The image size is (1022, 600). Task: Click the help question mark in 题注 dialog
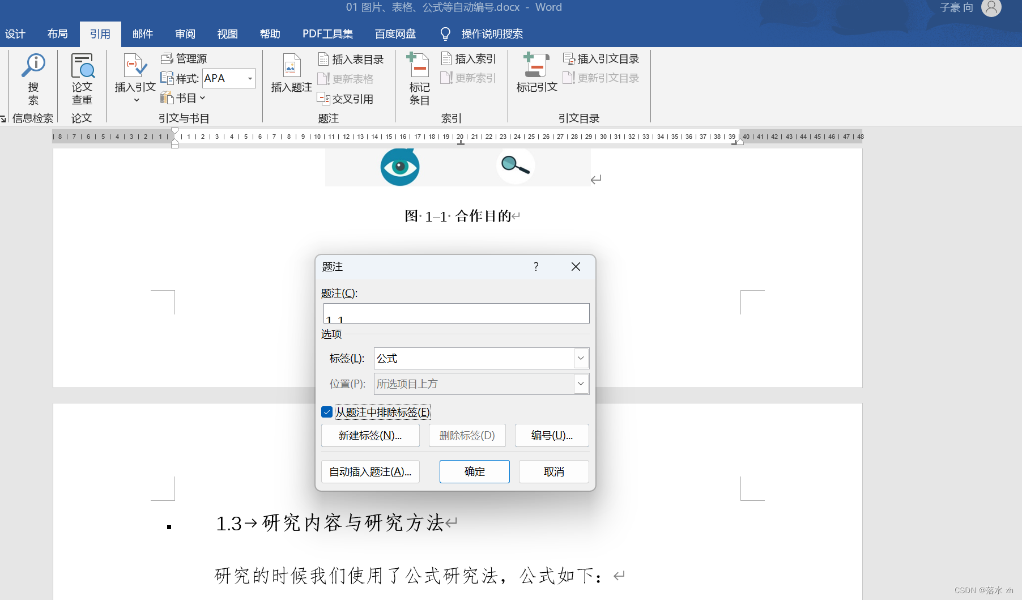click(536, 267)
